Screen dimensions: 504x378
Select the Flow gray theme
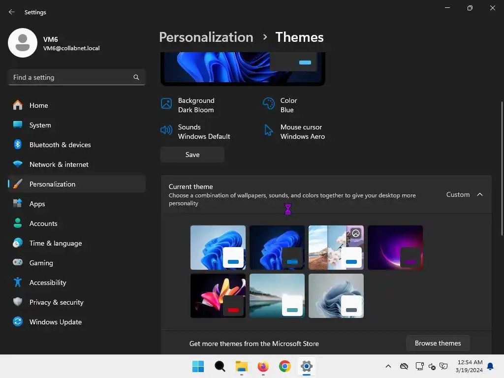pyautogui.click(x=336, y=296)
